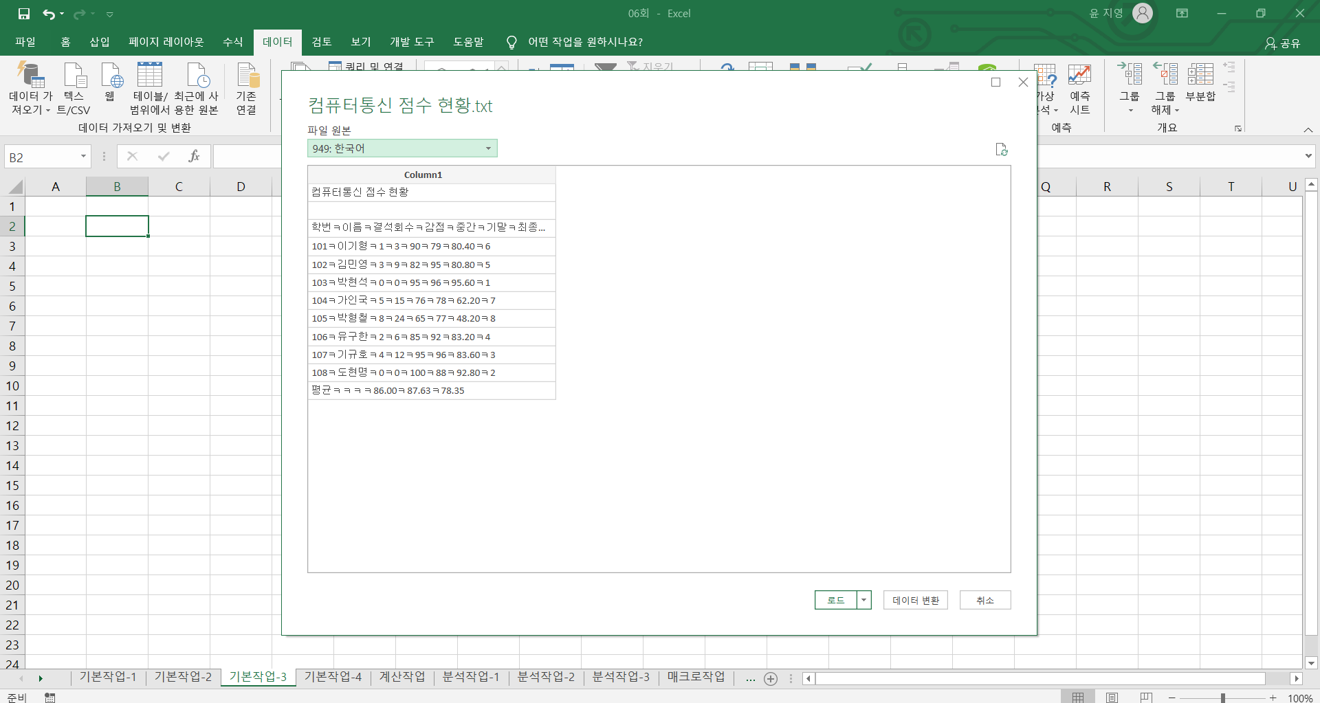Screen dimensions: 1320x703
Task: Click the 데이터 변환 button
Action: pyautogui.click(x=915, y=600)
